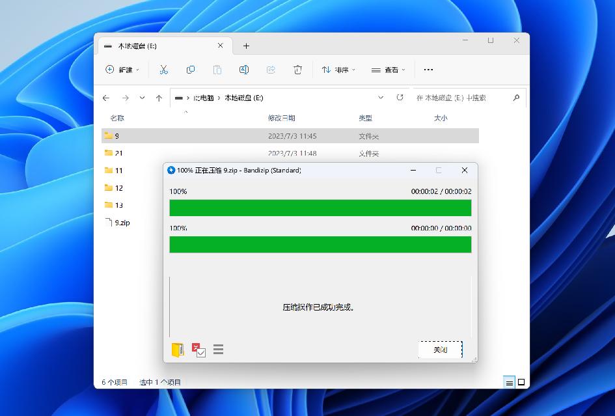
Task: Click the Share icon in Explorer toolbar
Action: click(271, 70)
